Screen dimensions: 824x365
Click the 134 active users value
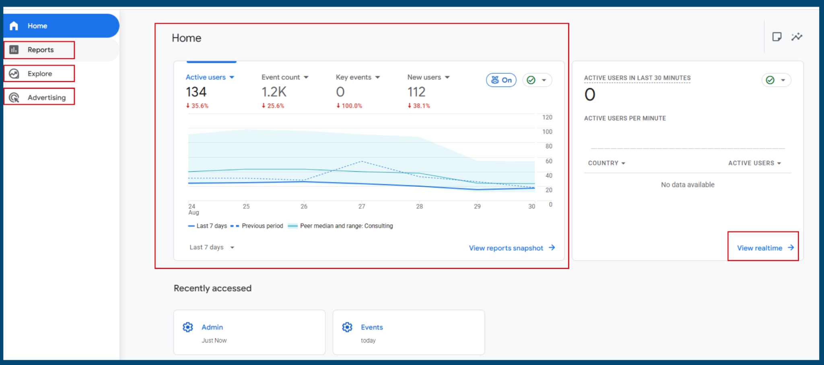(x=196, y=92)
